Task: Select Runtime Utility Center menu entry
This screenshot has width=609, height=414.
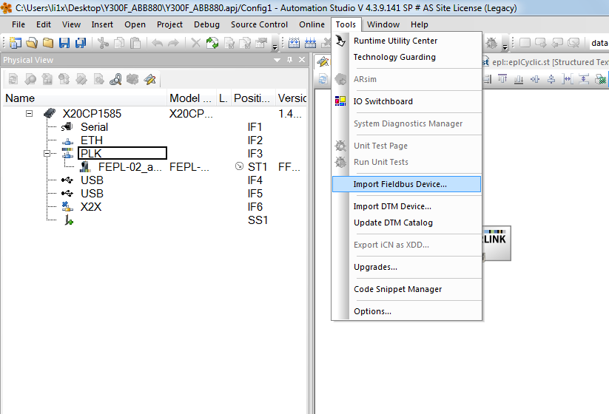Action: coord(406,41)
